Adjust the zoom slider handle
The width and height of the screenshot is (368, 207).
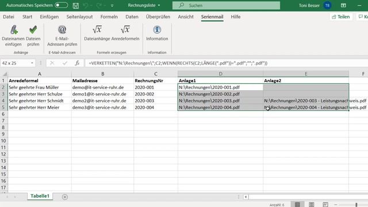pyautogui.click(x=356, y=205)
